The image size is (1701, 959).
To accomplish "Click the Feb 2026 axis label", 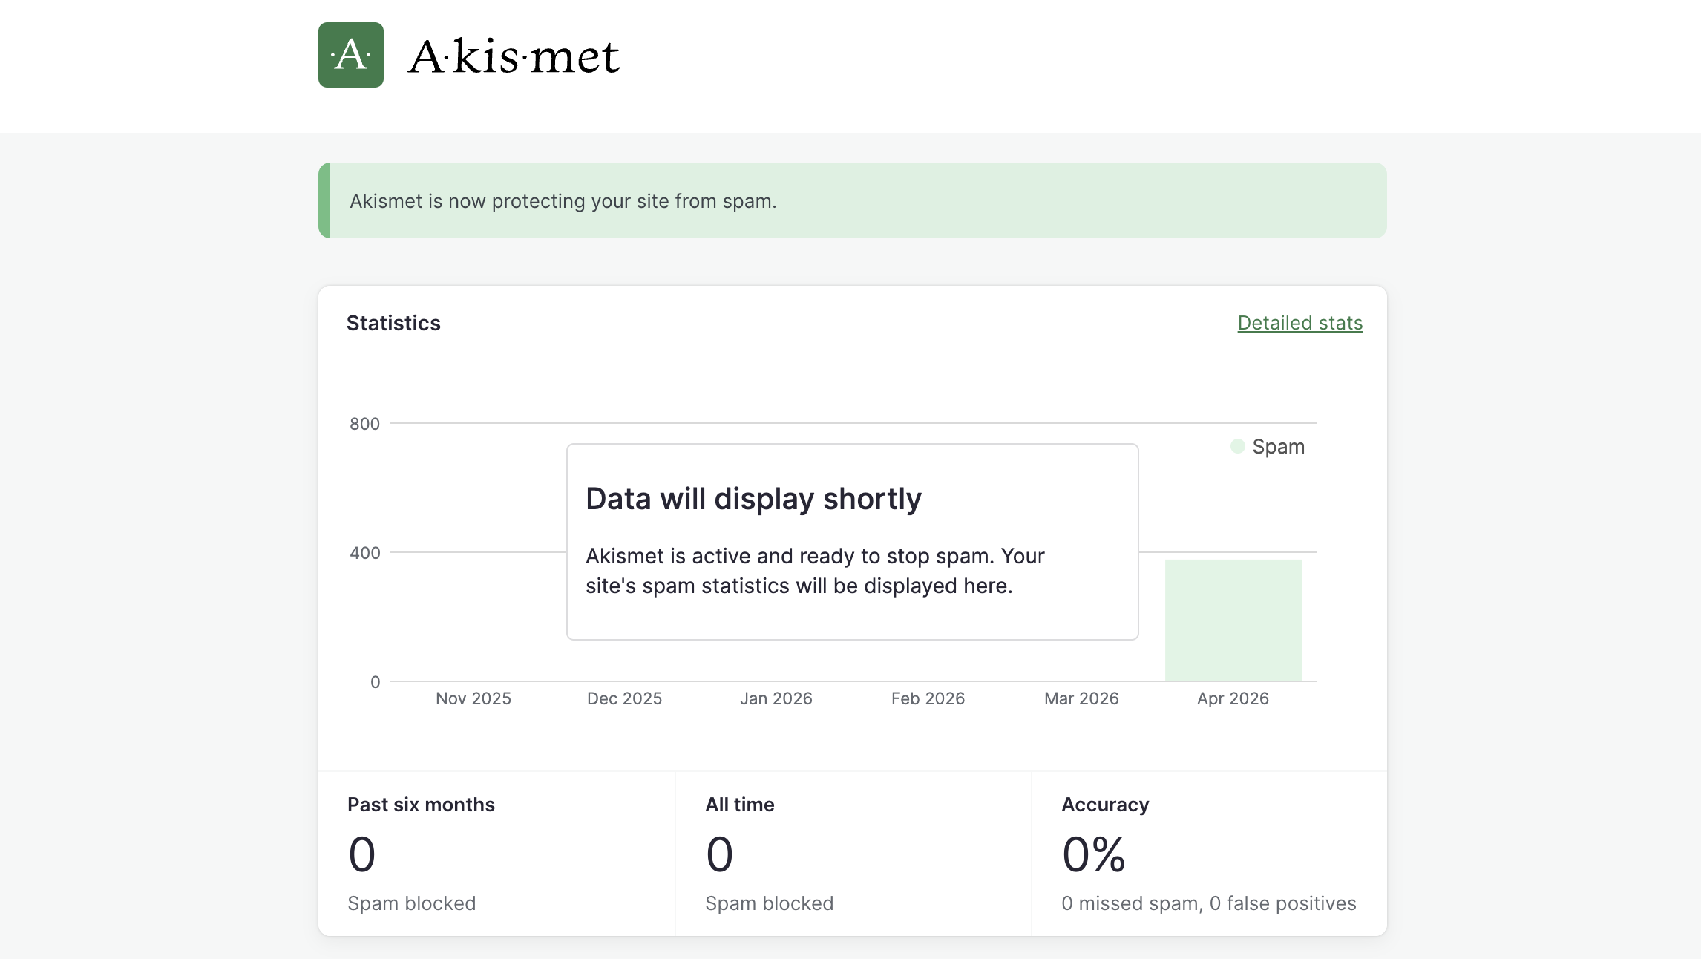I will pyautogui.click(x=928, y=698).
